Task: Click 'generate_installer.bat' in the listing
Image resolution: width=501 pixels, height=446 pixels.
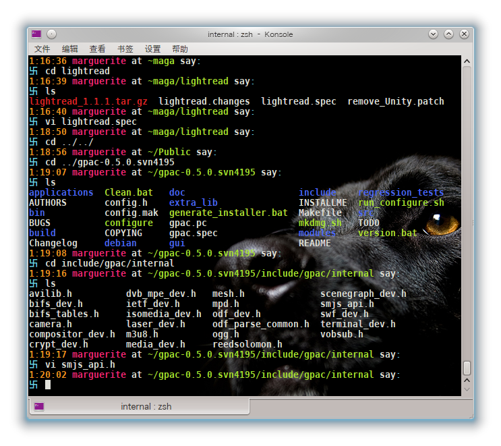Action: pyautogui.click(x=229, y=213)
